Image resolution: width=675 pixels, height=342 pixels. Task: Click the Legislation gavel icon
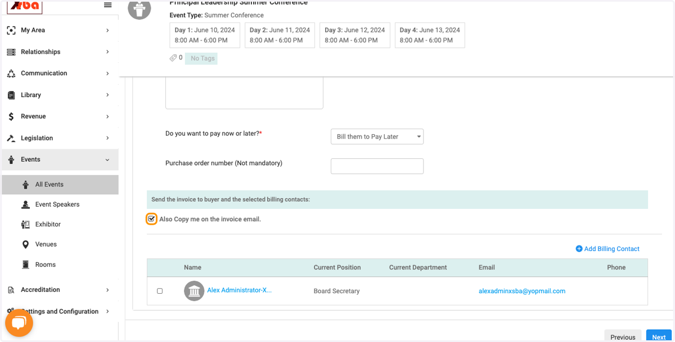pyautogui.click(x=11, y=138)
